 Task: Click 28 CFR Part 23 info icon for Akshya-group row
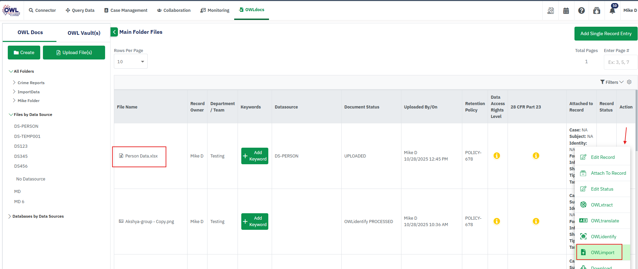(x=536, y=221)
